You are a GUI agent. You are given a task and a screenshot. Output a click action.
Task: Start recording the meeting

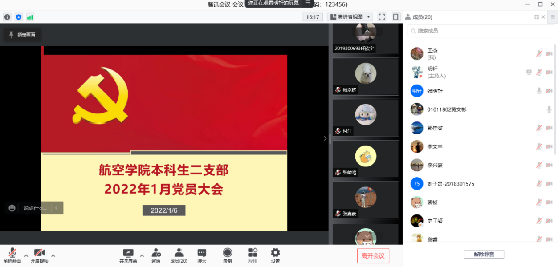click(x=228, y=255)
